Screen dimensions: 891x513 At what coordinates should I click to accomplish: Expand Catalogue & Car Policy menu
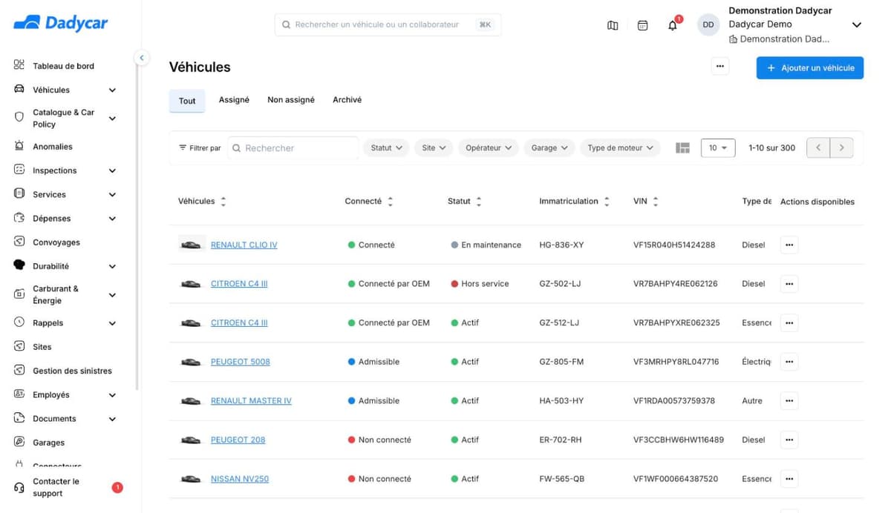point(112,118)
